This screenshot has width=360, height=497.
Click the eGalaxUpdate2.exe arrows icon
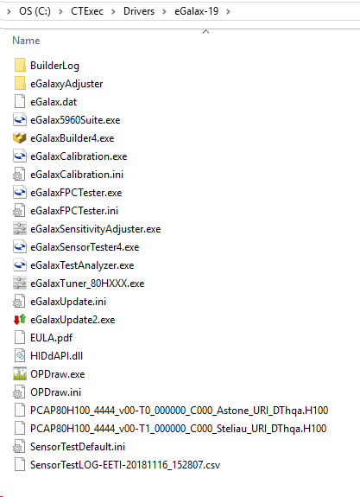pyautogui.click(x=20, y=320)
